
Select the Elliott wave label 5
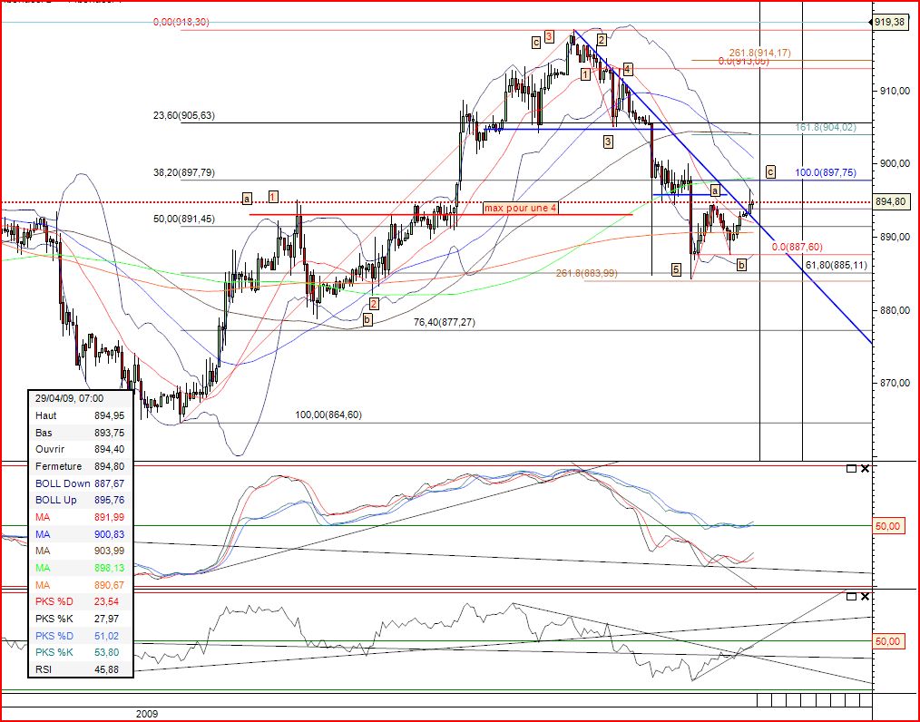tap(676, 268)
